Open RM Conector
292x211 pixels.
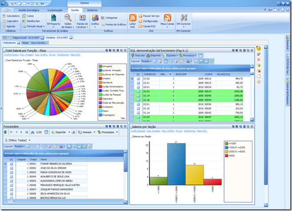pos(184,20)
